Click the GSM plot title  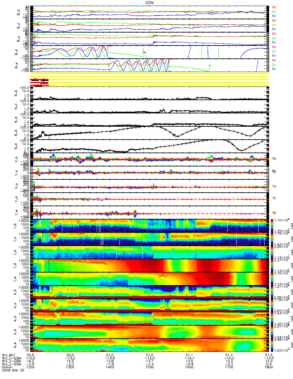tap(150, 2)
